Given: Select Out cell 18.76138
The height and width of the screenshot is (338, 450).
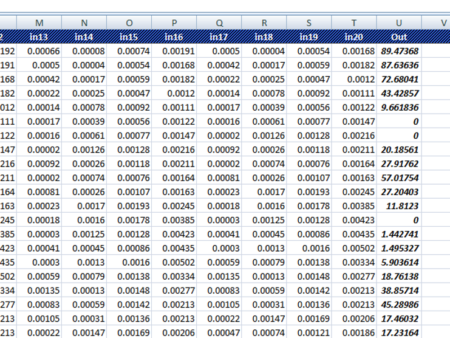Looking at the screenshot, I should [x=399, y=276].
